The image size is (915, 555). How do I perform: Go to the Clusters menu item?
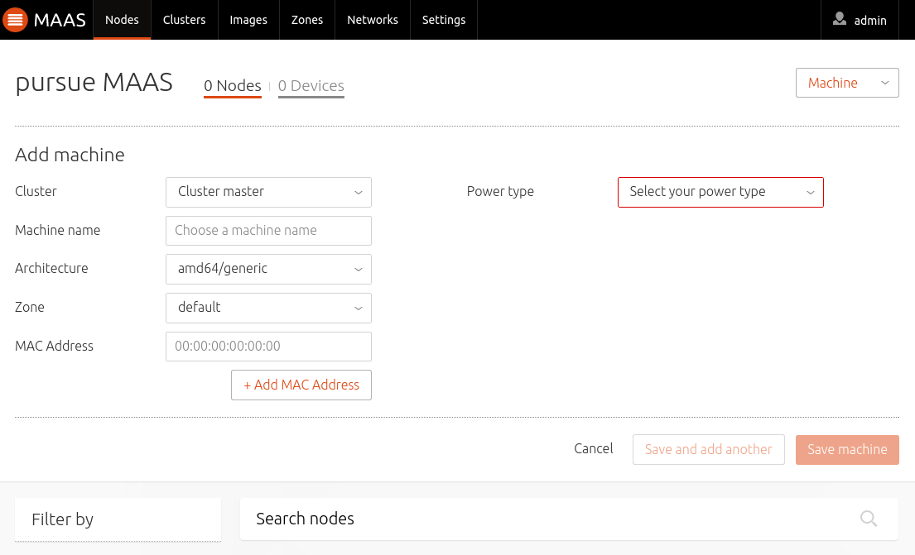click(185, 20)
